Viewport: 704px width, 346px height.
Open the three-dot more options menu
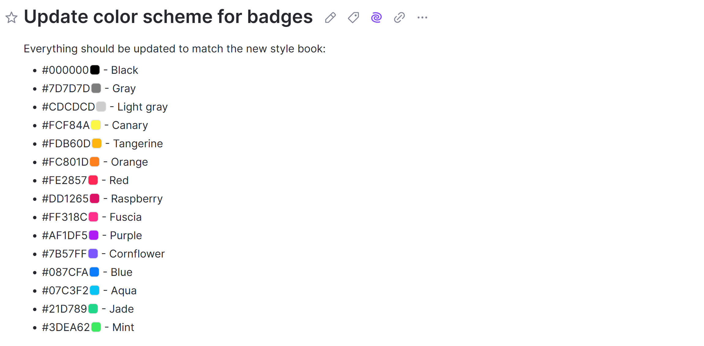422,17
